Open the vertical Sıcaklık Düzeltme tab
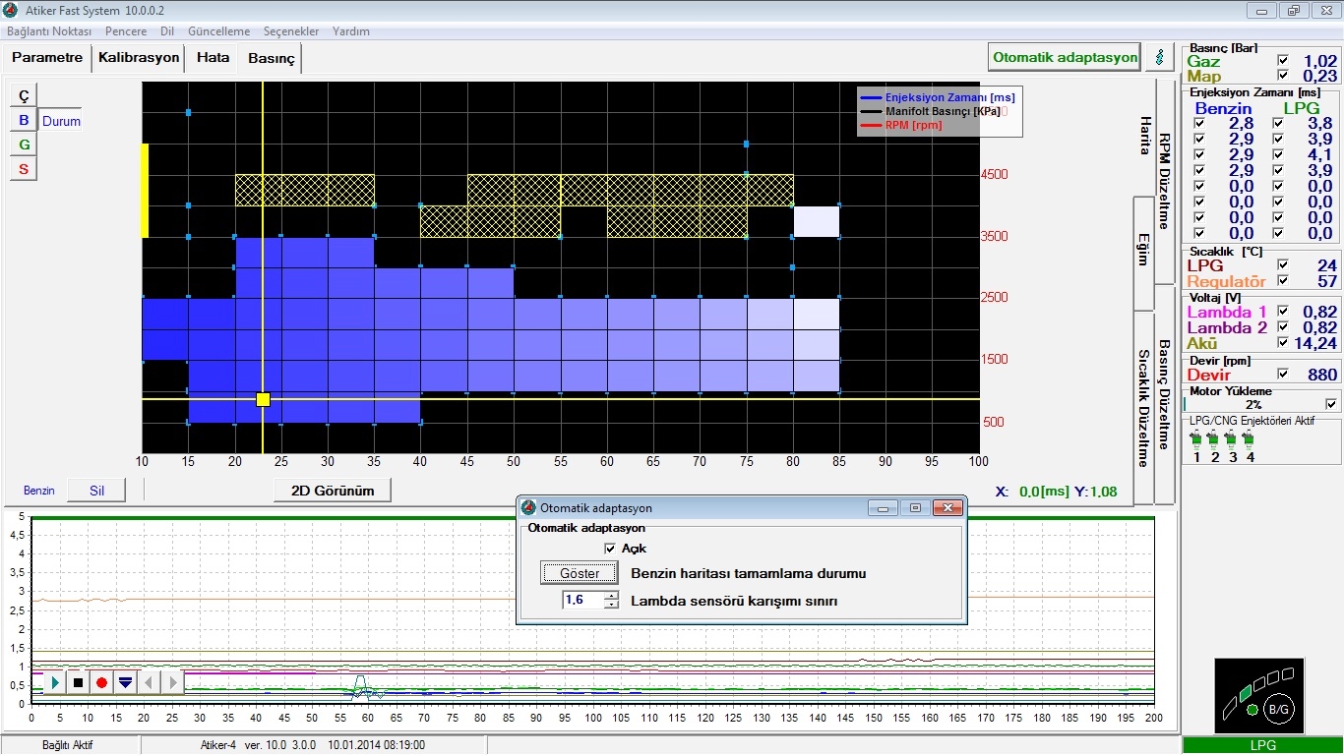 1144,408
